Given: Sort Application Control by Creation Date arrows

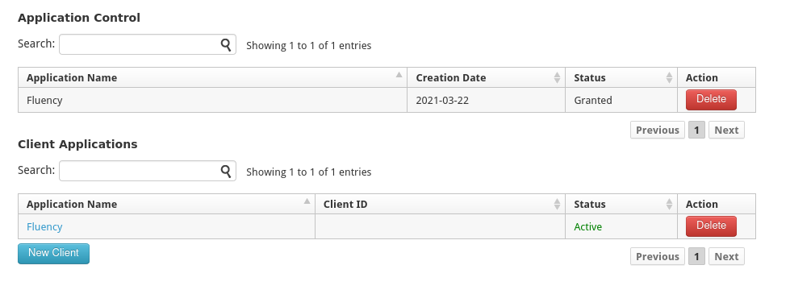Looking at the screenshot, I should 557,77.
